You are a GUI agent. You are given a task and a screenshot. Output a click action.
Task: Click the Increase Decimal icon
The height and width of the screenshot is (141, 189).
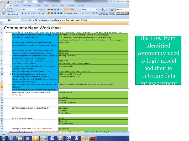point(93,13)
